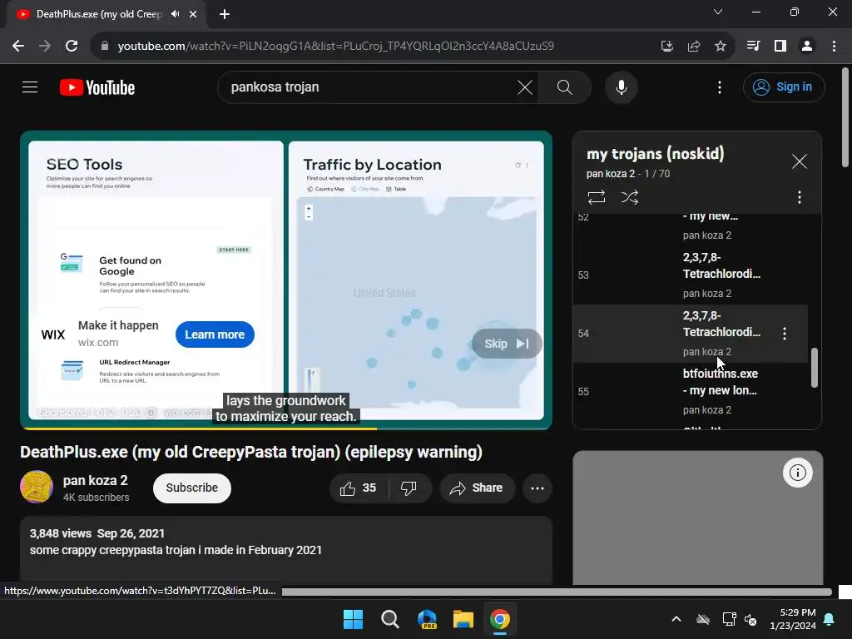The height and width of the screenshot is (639, 852).
Task: Play playlist item 53 Tetrachlorodi video
Action: pos(690,275)
